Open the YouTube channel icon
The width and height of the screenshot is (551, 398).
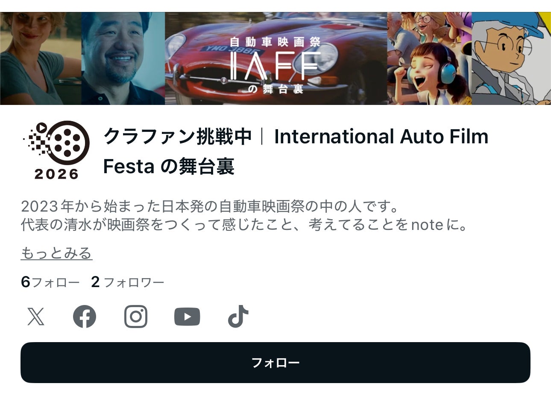(187, 317)
